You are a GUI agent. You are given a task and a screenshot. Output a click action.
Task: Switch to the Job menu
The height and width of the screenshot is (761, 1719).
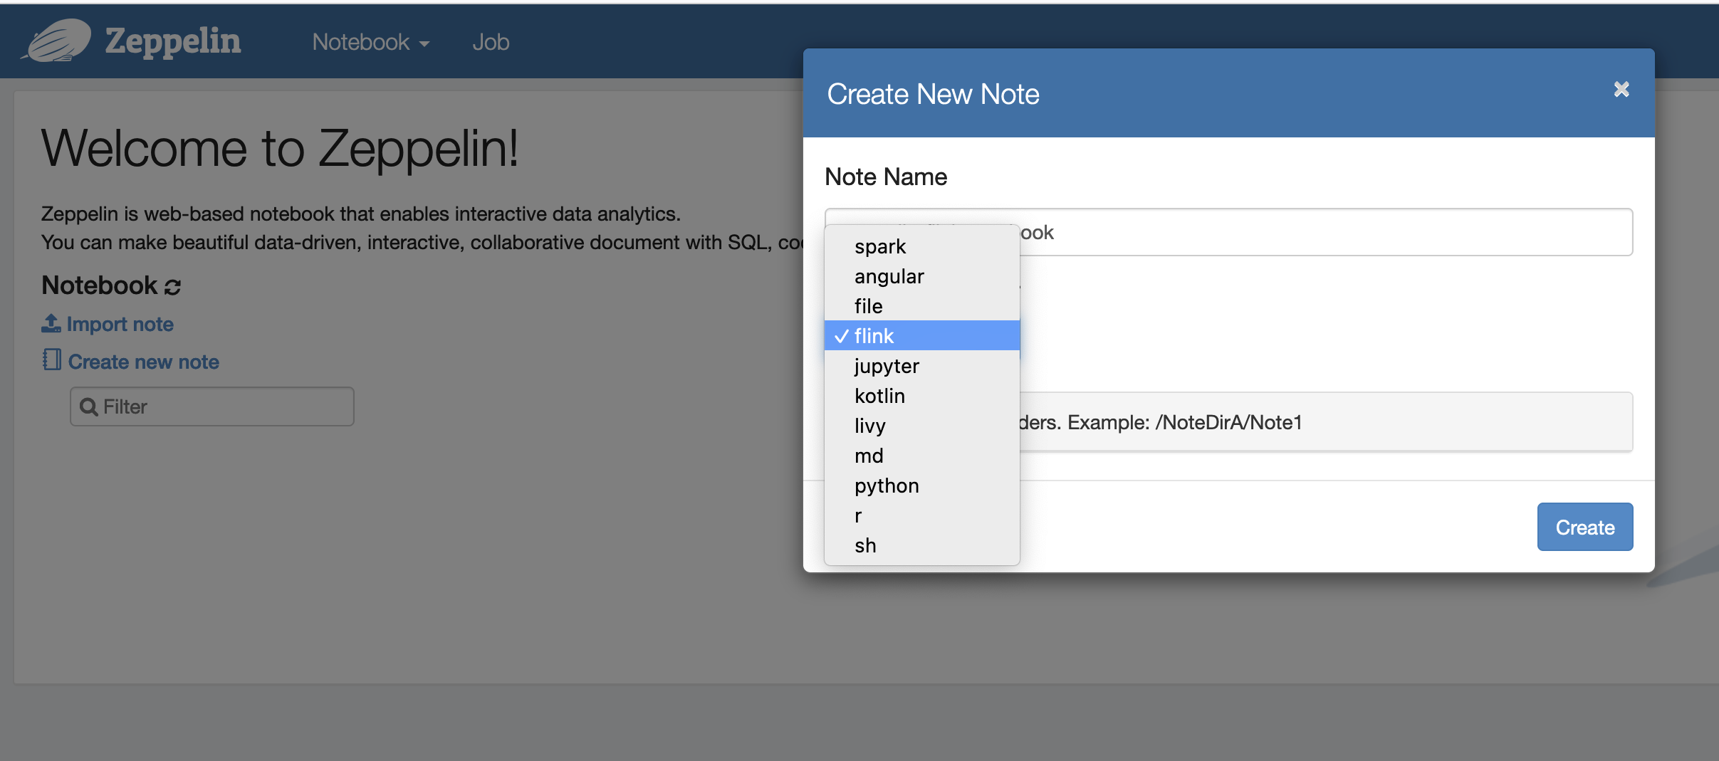click(490, 41)
